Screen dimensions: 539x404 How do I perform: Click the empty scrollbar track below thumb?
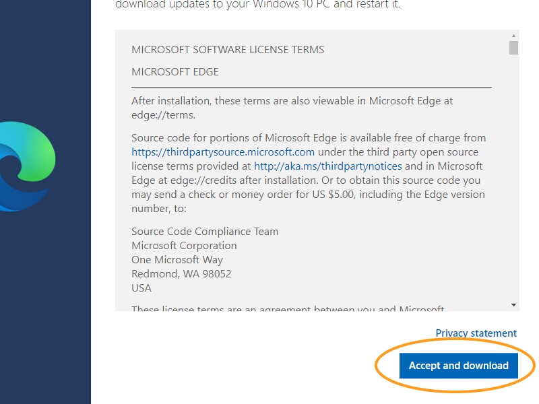[x=513, y=177]
